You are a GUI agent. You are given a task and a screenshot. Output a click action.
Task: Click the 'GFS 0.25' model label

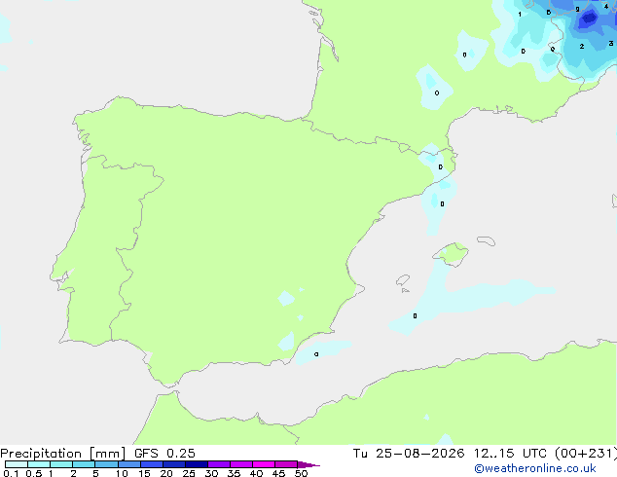point(164,454)
